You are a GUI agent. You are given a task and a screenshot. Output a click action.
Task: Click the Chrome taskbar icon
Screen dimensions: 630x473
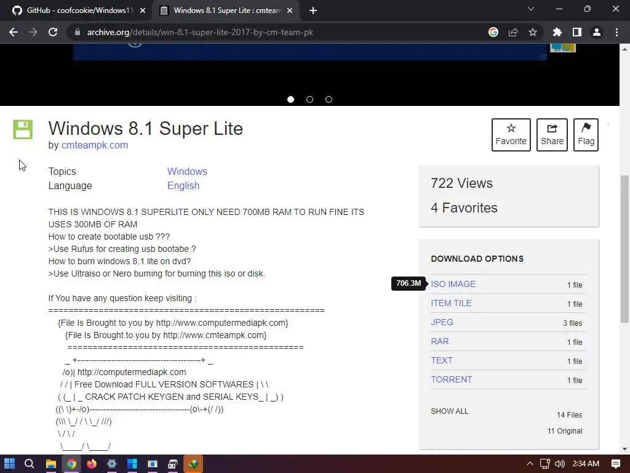point(71,464)
